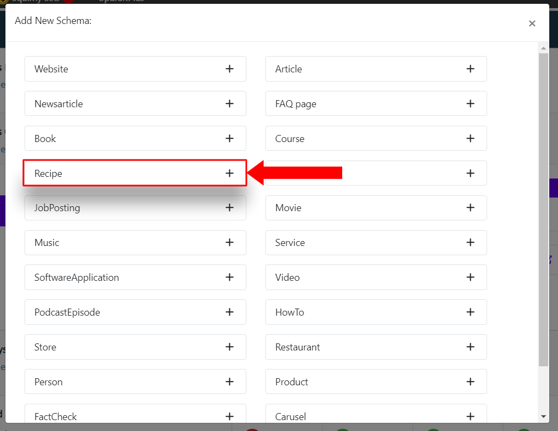Choose the Service schema type

(x=376, y=243)
